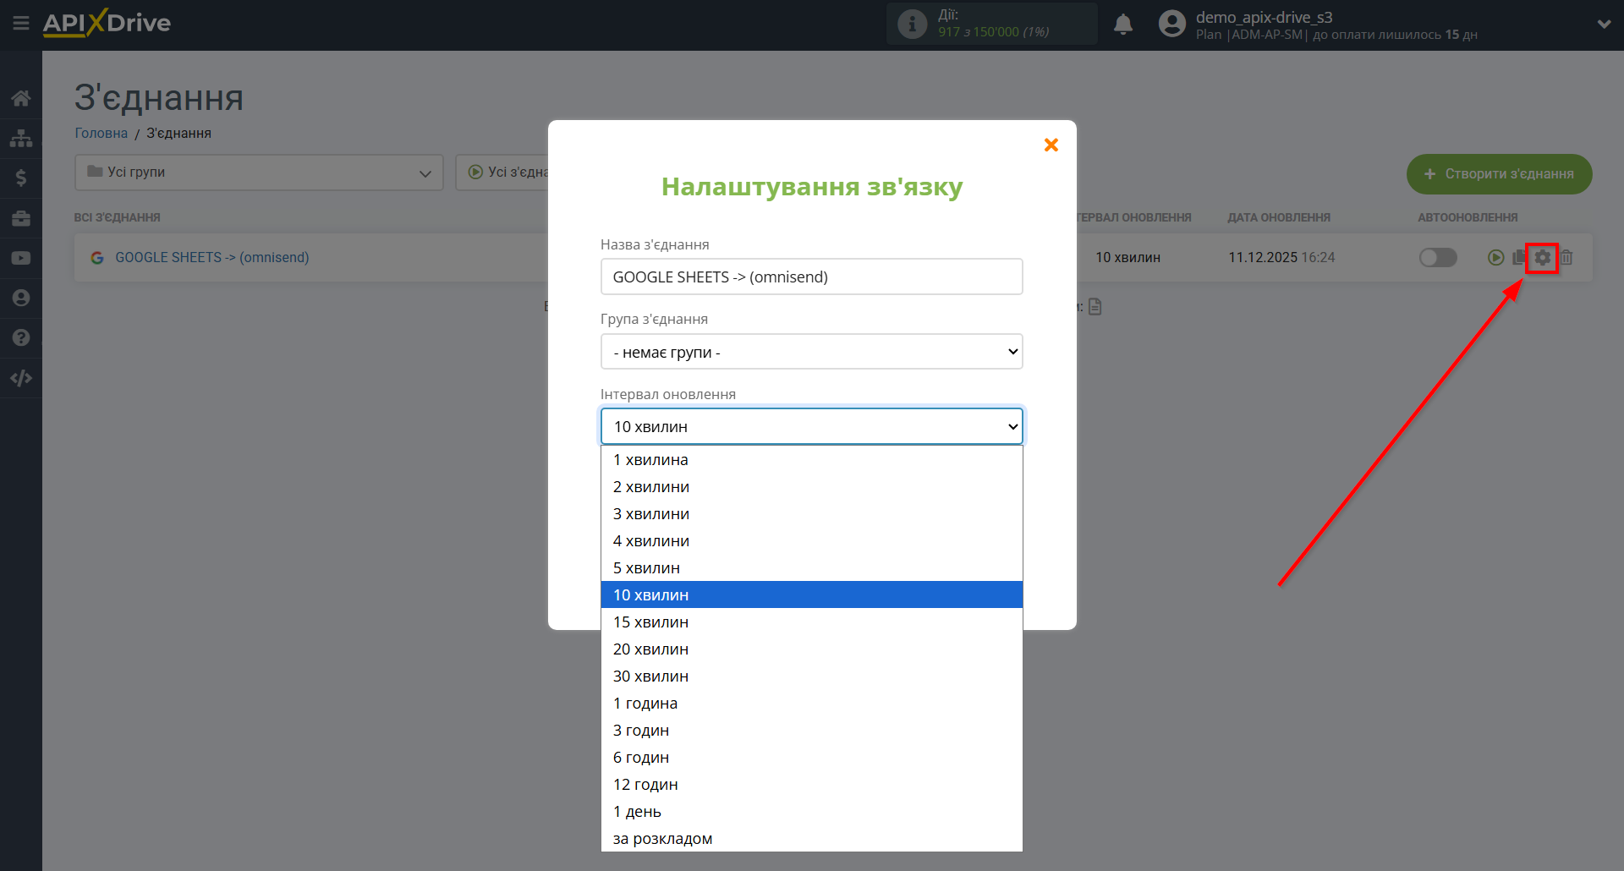Enable auto-update toggle for GOOGLE SHEETS connection
1624x871 pixels.
1438,257
